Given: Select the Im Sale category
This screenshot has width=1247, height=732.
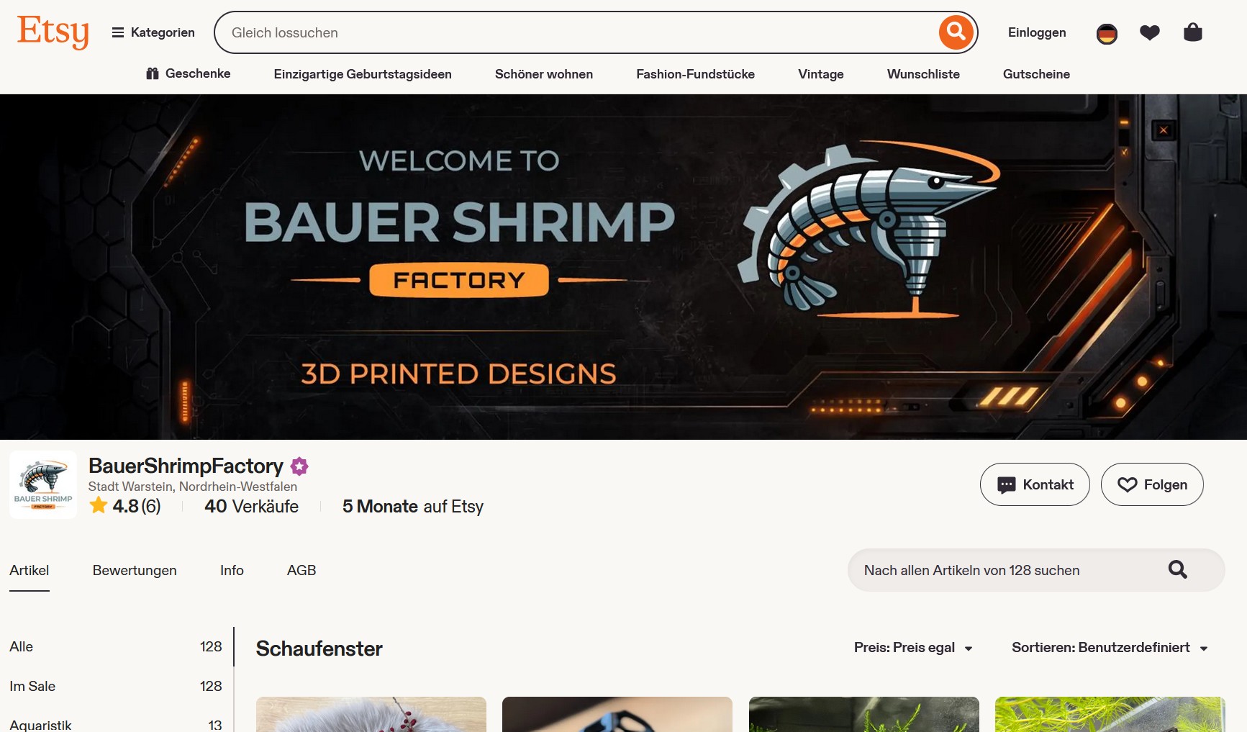Looking at the screenshot, I should coord(116,686).
